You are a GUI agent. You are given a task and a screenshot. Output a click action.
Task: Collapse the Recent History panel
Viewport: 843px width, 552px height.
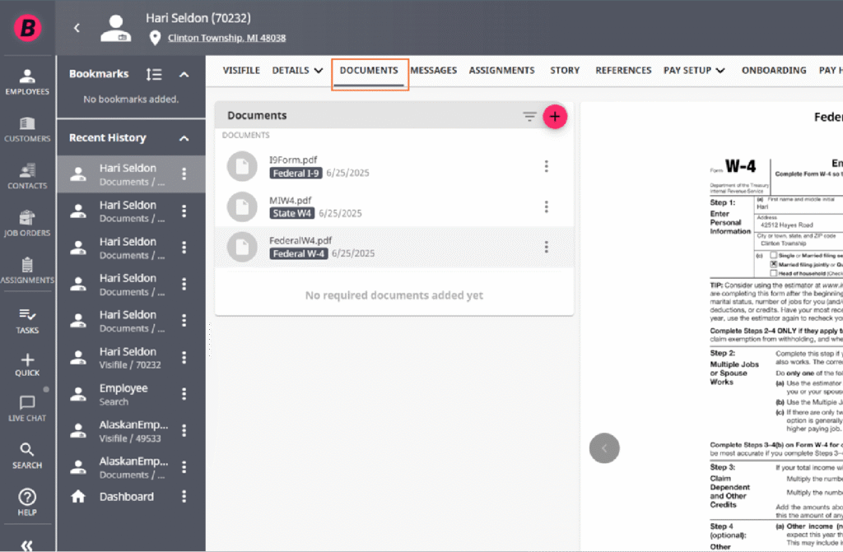[184, 138]
